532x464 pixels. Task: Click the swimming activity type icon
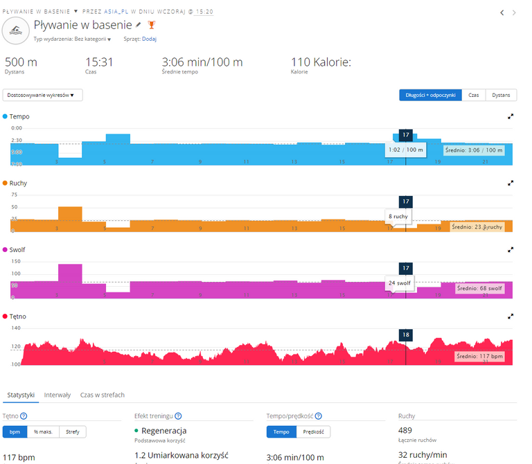click(x=16, y=30)
